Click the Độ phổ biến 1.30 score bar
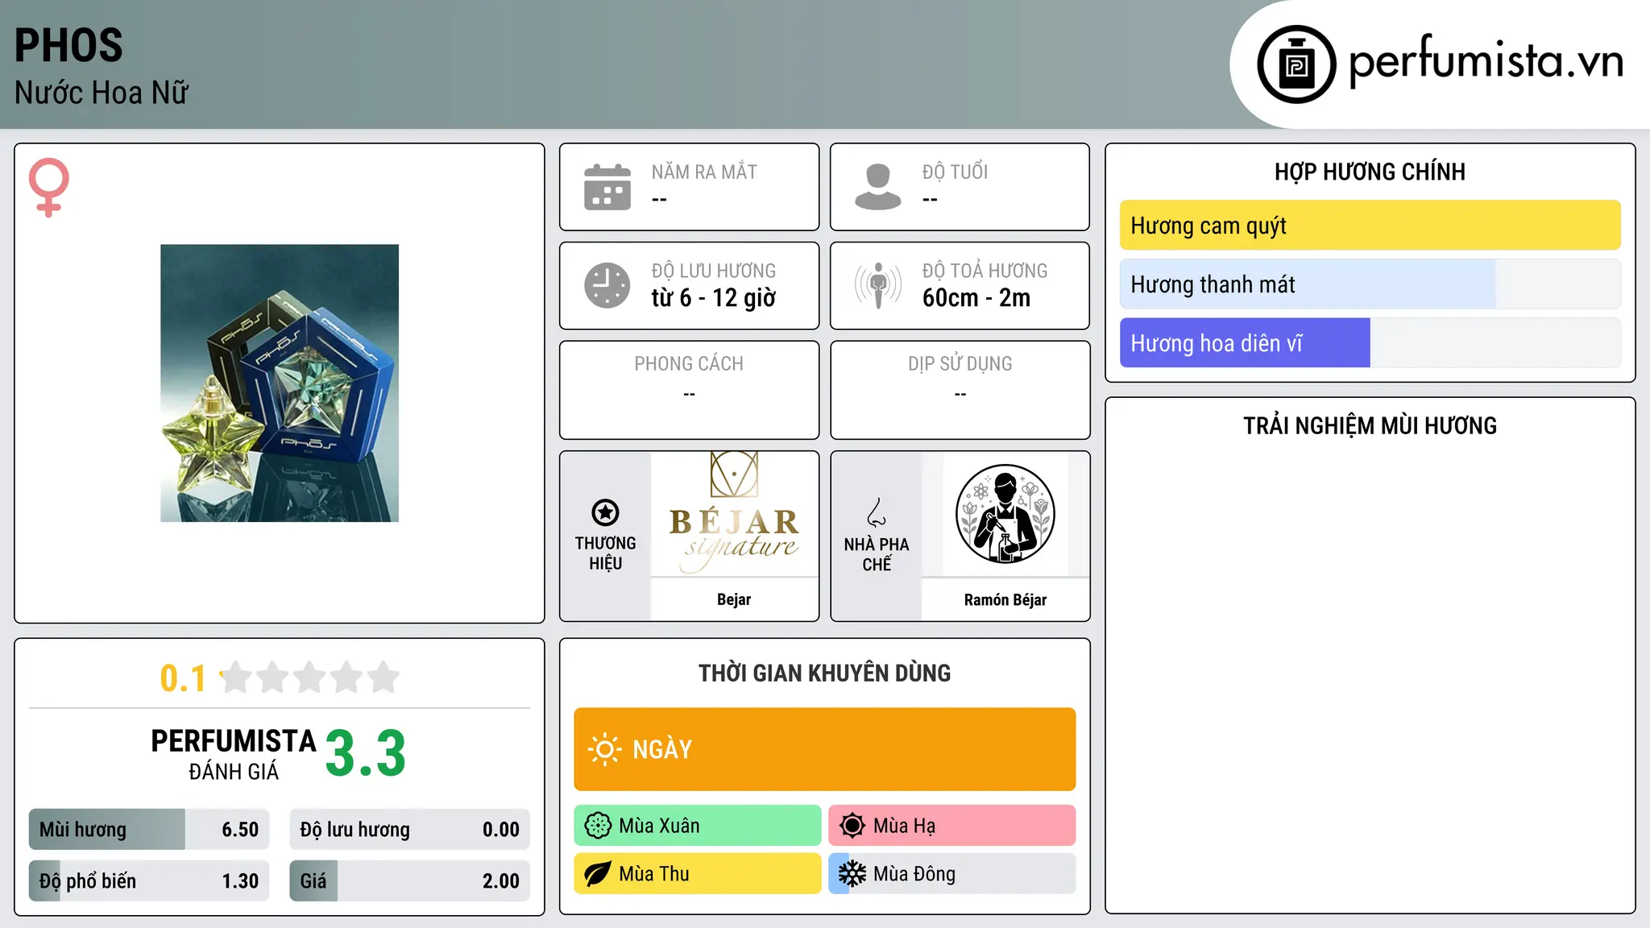 click(149, 881)
